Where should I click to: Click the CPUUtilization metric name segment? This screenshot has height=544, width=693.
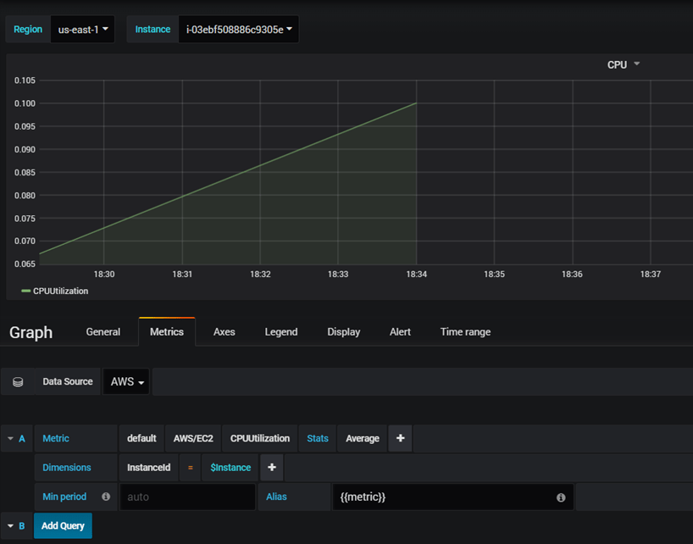click(260, 438)
